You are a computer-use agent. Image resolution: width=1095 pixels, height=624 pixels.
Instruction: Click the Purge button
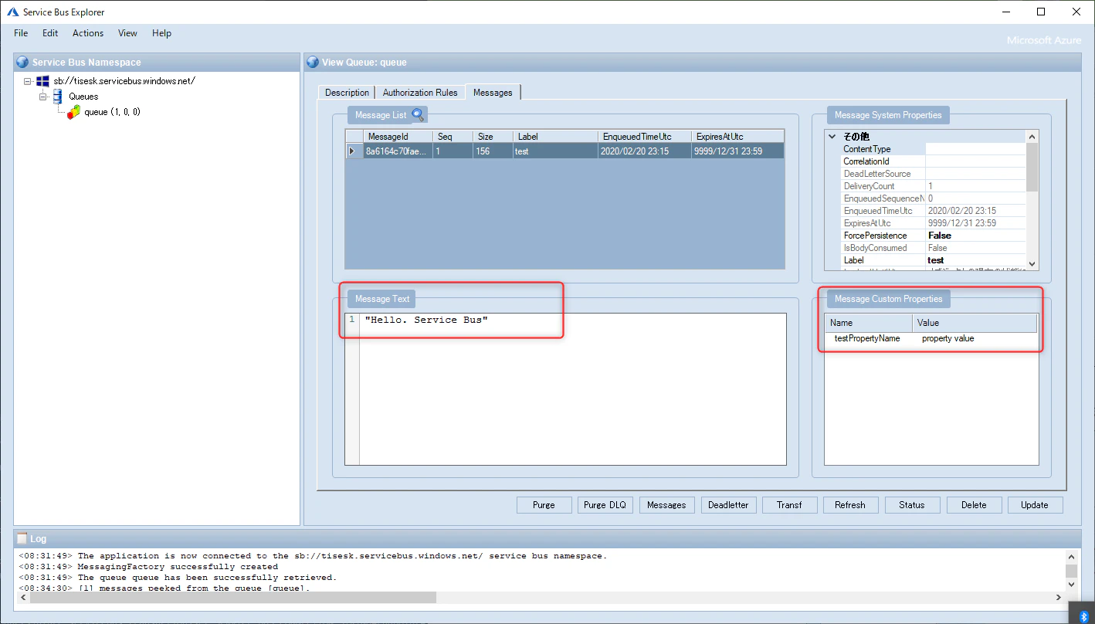pyautogui.click(x=544, y=505)
